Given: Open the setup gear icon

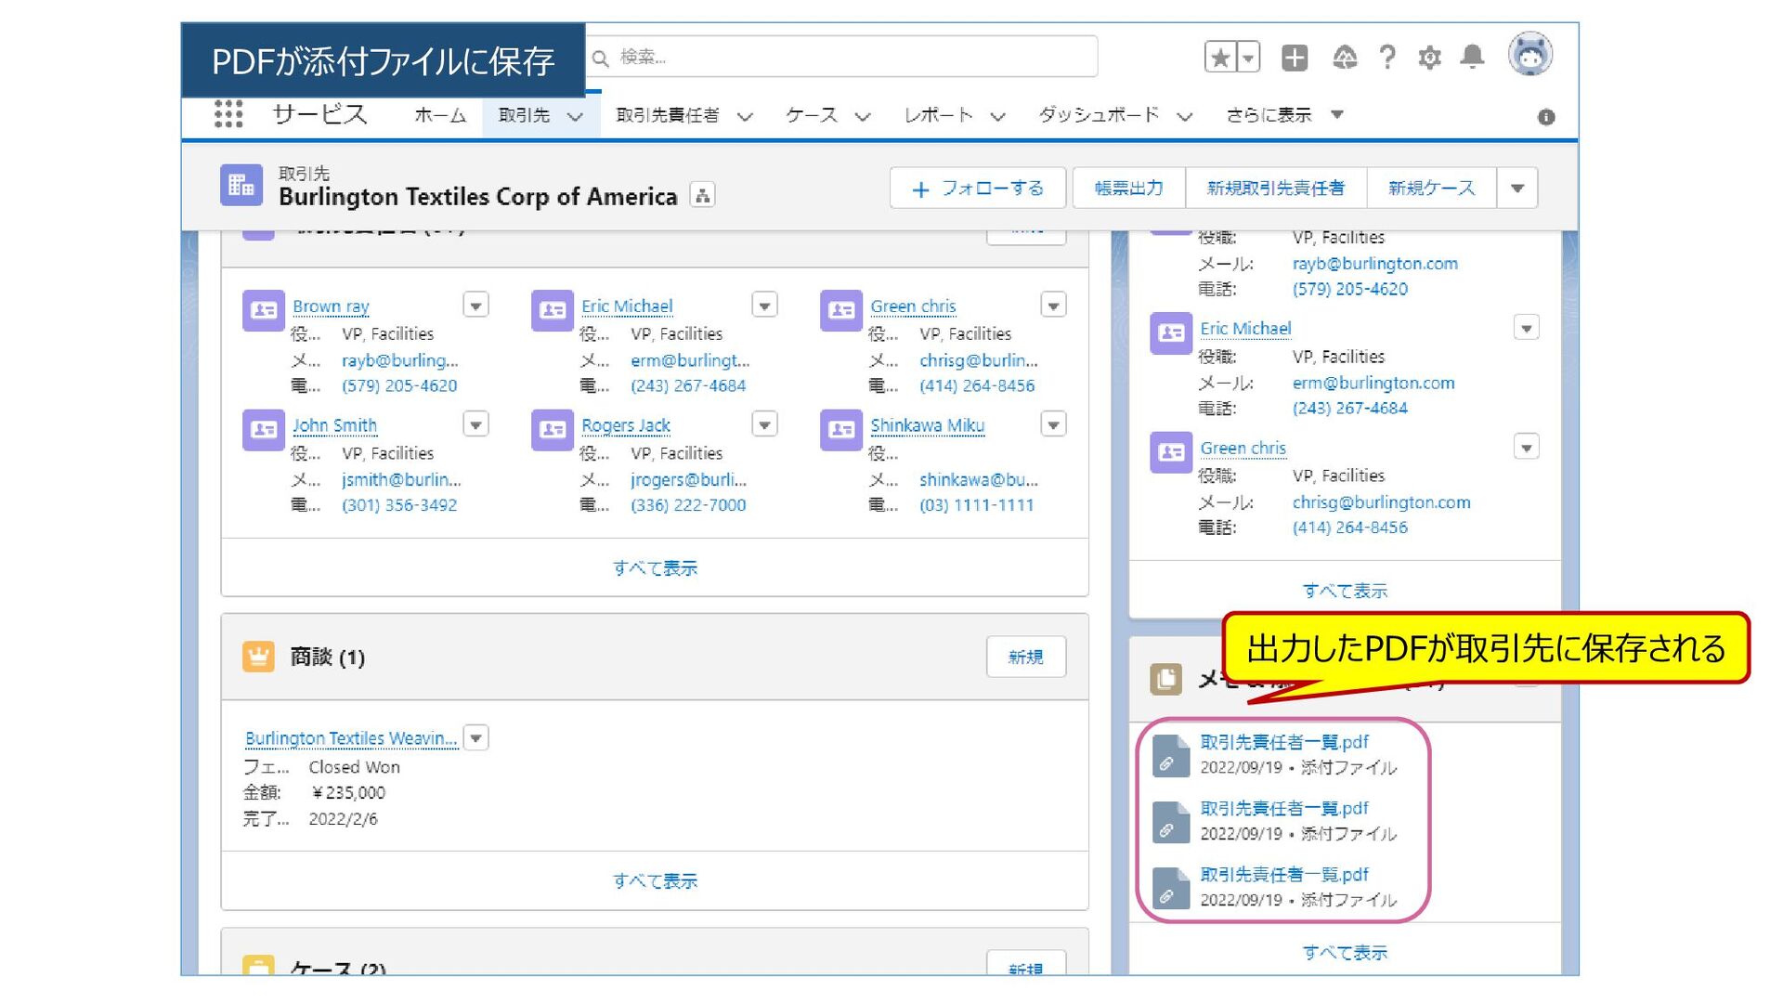Looking at the screenshot, I should [1429, 58].
